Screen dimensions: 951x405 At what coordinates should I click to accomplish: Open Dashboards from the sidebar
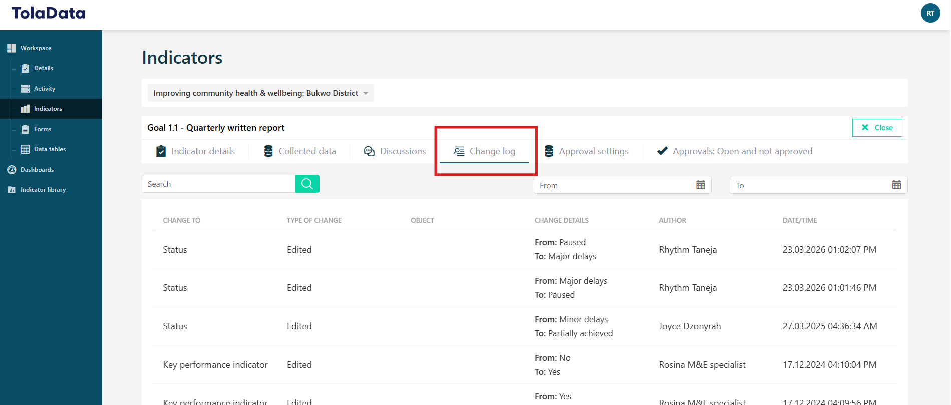click(x=37, y=170)
